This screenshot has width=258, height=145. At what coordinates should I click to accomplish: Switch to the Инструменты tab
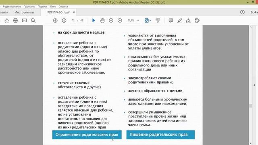24,12
